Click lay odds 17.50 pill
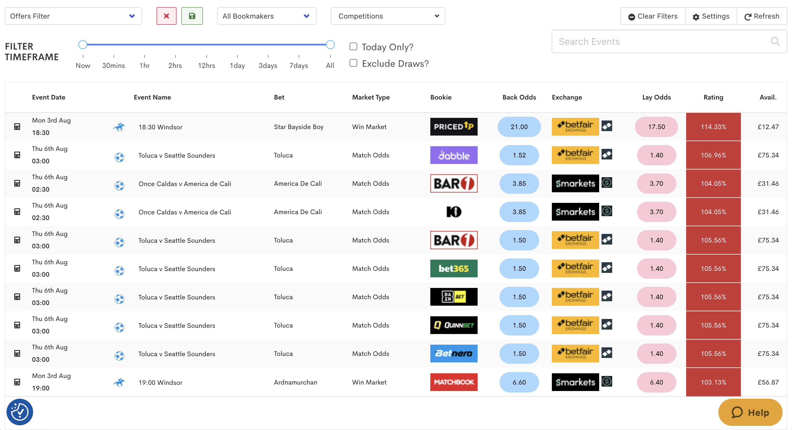 tap(657, 127)
